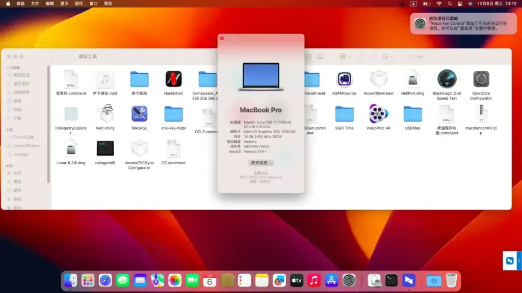Open Spotlight search in menu bar

coord(450,4)
